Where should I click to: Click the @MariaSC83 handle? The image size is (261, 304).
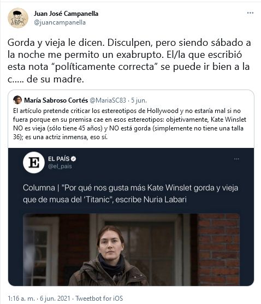point(108,100)
